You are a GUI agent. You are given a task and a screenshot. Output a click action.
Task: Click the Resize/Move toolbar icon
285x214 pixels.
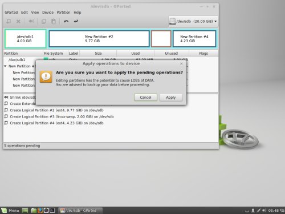tap(31, 21)
